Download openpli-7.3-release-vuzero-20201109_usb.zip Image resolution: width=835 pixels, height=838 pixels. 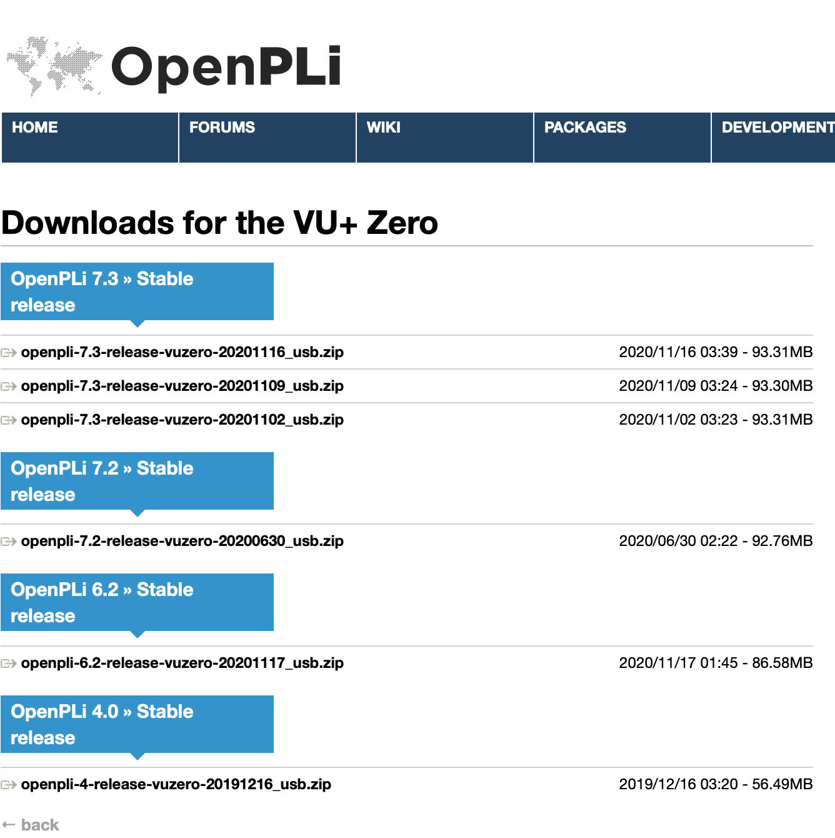[182, 386]
